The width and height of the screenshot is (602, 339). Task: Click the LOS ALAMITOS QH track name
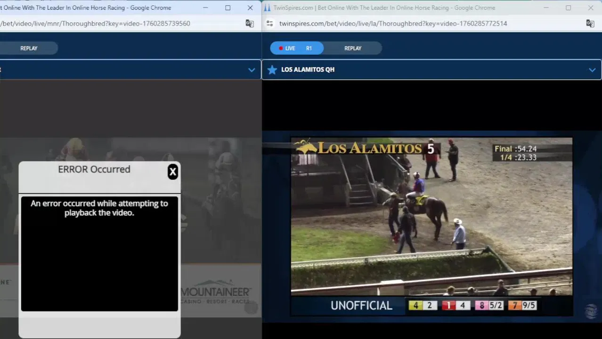click(308, 70)
